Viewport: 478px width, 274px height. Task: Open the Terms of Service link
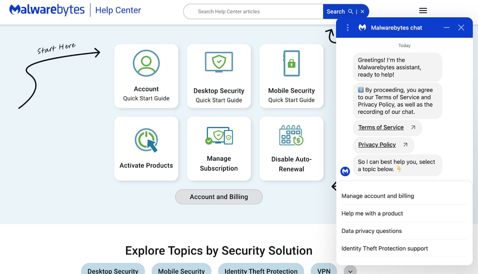point(381,128)
